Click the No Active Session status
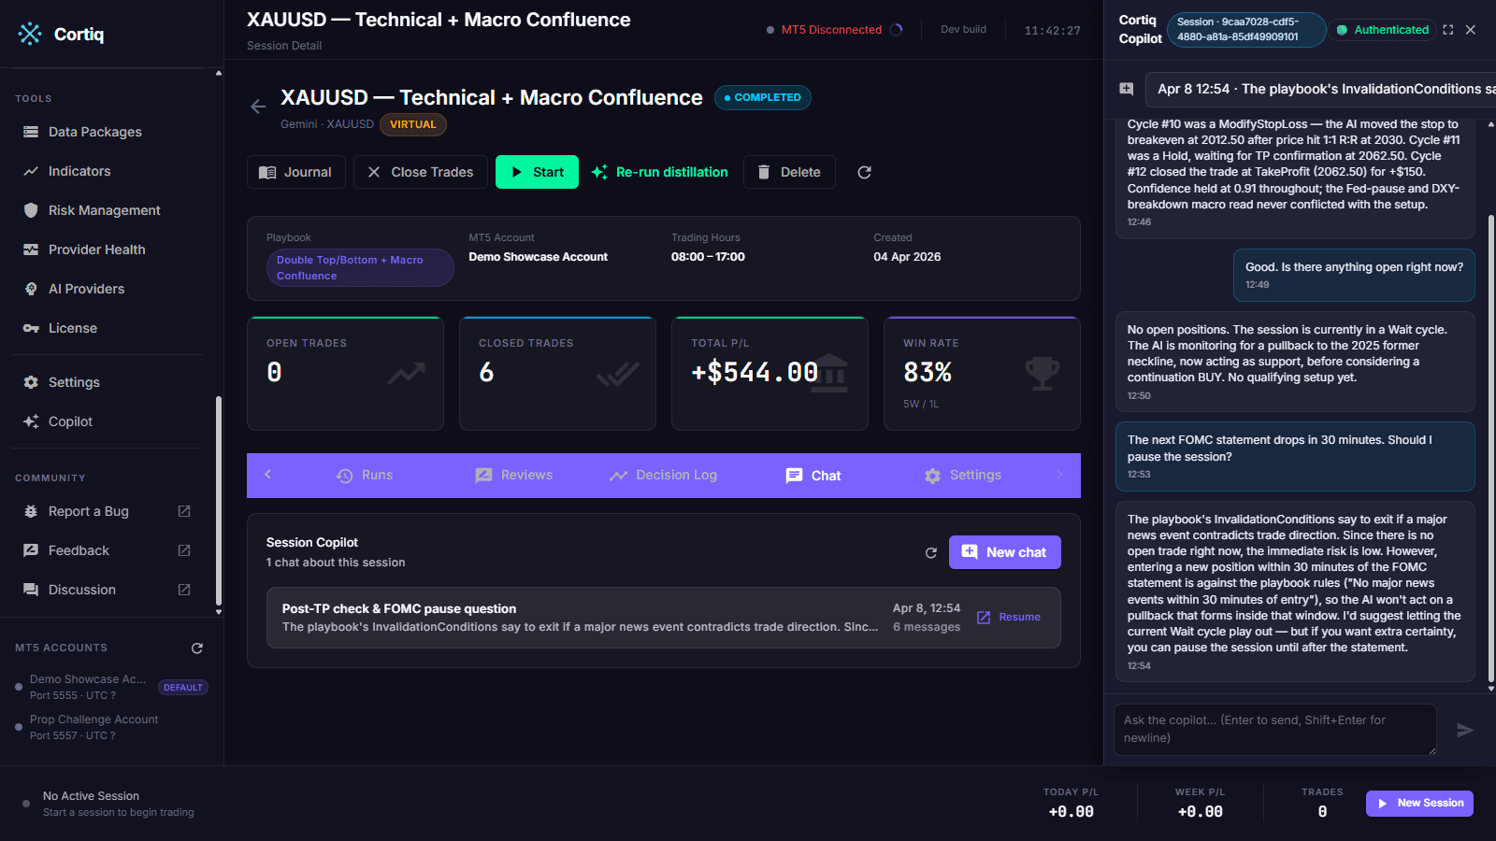This screenshot has height=841, width=1496. (91, 796)
